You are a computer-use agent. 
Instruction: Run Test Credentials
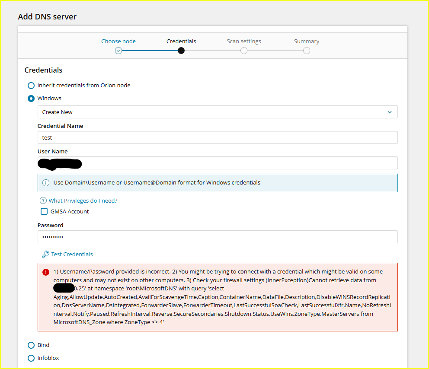[72, 254]
